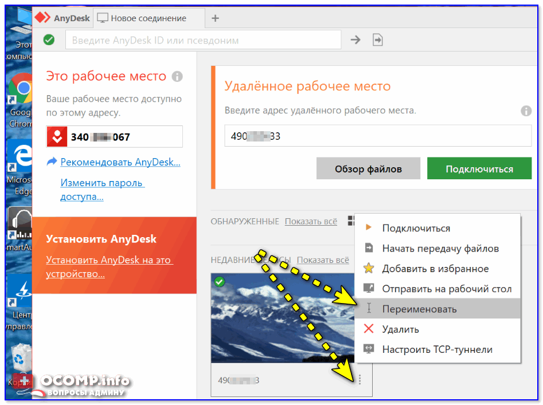Select 'Подключиться' in the context menu
This screenshot has width=543, height=405.
416,228
